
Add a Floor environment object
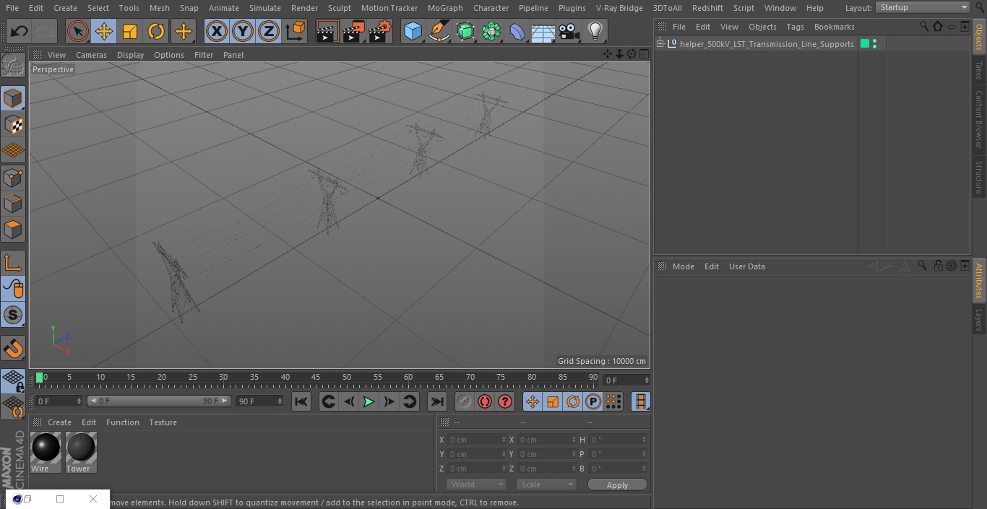point(543,32)
